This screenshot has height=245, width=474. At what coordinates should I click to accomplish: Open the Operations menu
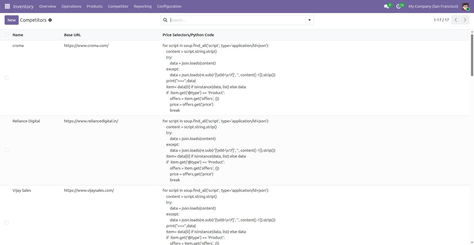[x=71, y=6]
